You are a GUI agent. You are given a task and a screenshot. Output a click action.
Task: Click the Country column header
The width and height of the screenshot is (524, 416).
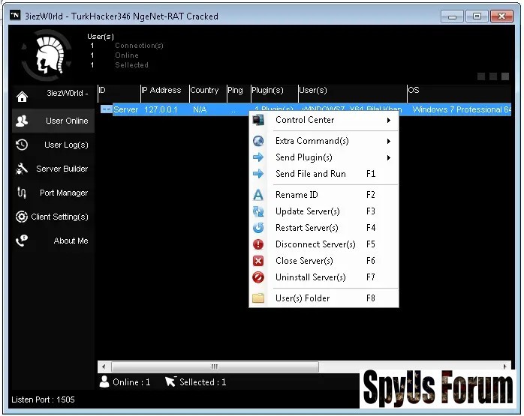[x=205, y=91]
